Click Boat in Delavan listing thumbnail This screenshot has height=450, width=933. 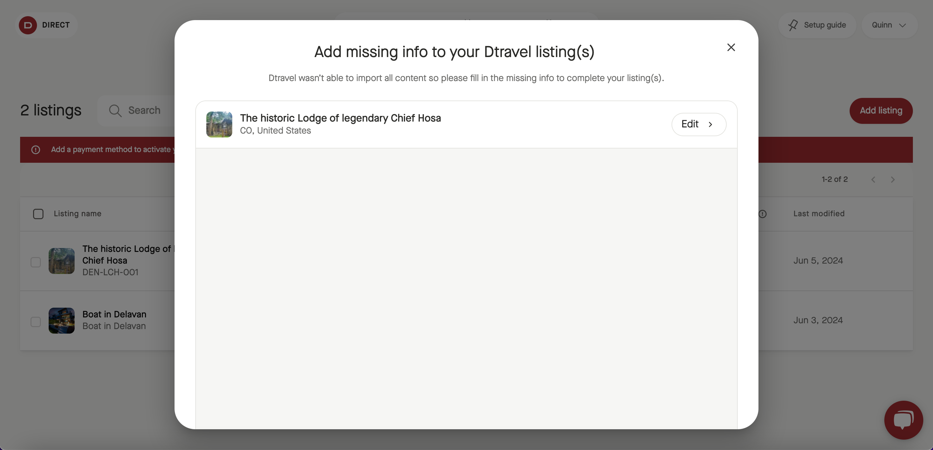coord(62,321)
